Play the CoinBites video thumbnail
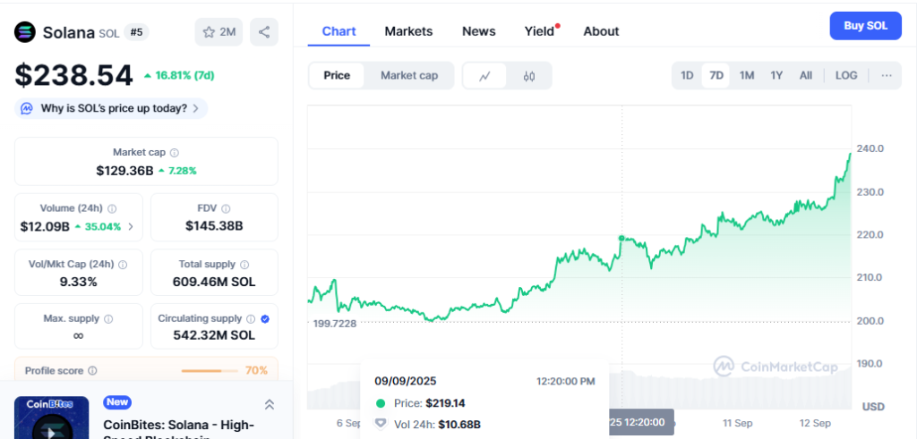This screenshot has width=917, height=439. pos(51,418)
